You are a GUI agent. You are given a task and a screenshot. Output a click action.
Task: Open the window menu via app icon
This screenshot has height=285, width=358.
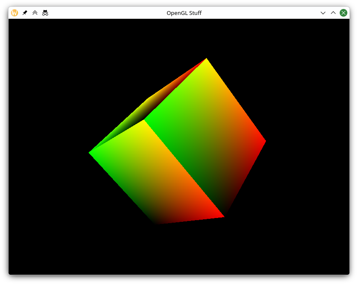pos(14,13)
